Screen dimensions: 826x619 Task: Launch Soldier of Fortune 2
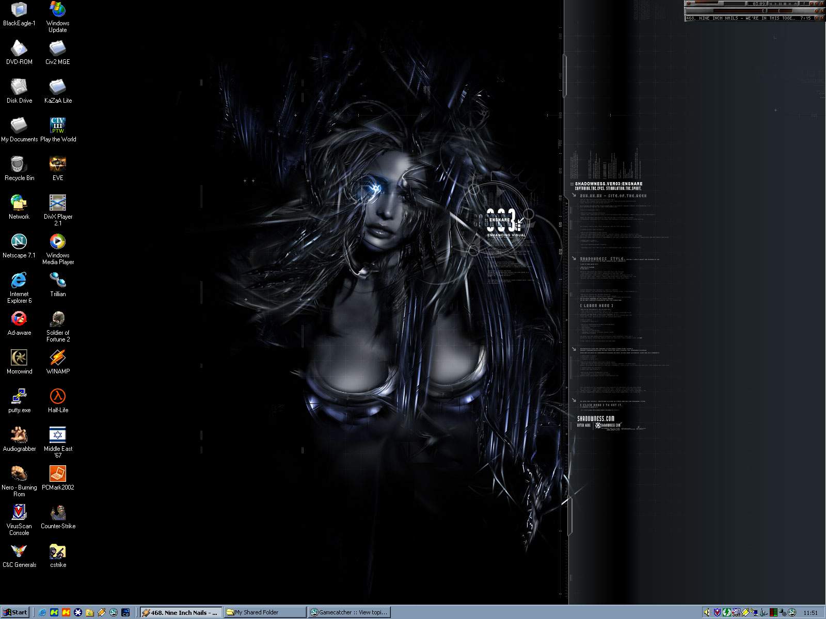click(x=58, y=327)
